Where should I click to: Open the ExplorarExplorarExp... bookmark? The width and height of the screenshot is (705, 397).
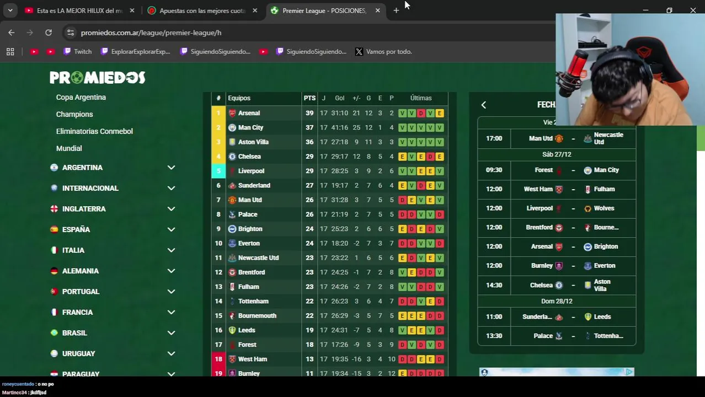coord(135,51)
